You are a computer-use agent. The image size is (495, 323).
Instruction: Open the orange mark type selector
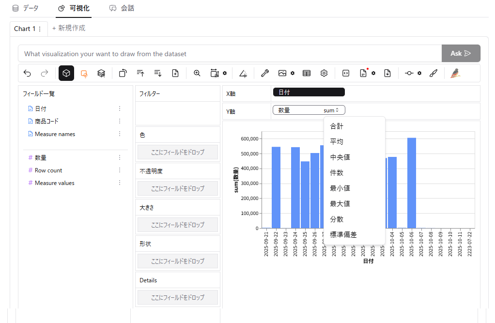pyautogui.click(x=84, y=73)
